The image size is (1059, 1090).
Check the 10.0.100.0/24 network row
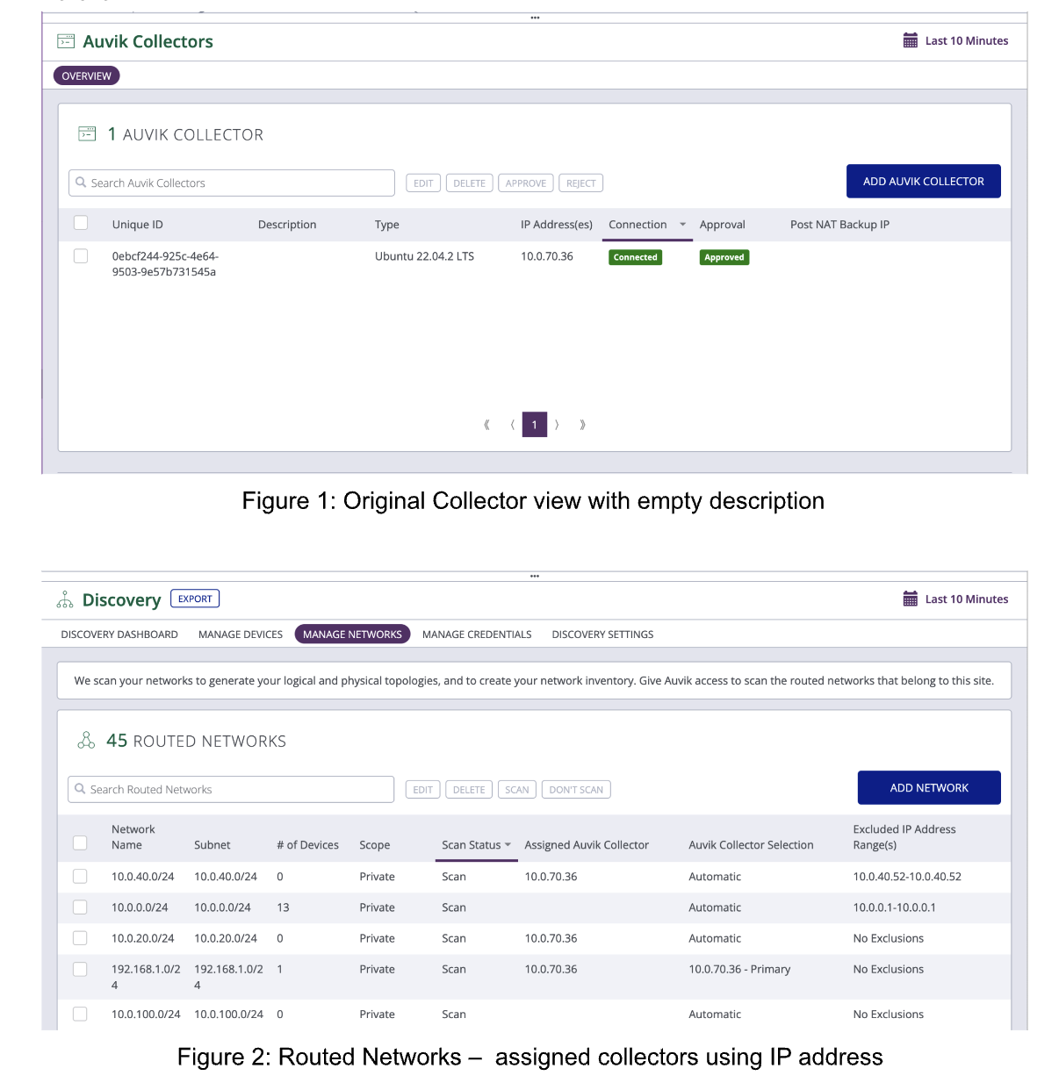tap(80, 1014)
